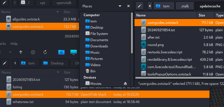Open Documents in Places sidebar

tap(97, 40)
